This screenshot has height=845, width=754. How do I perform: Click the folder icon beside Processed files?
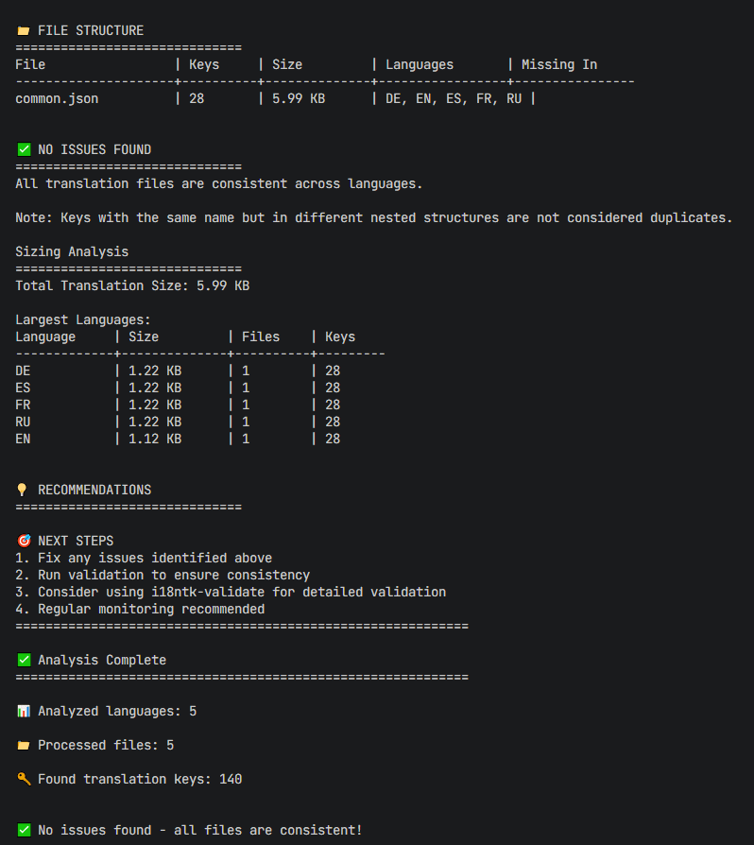click(x=24, y=745)
